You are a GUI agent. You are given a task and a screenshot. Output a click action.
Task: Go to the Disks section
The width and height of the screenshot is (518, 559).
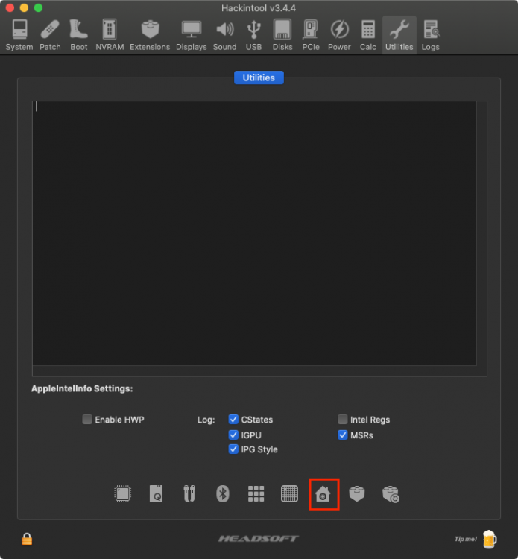point(282,35)
